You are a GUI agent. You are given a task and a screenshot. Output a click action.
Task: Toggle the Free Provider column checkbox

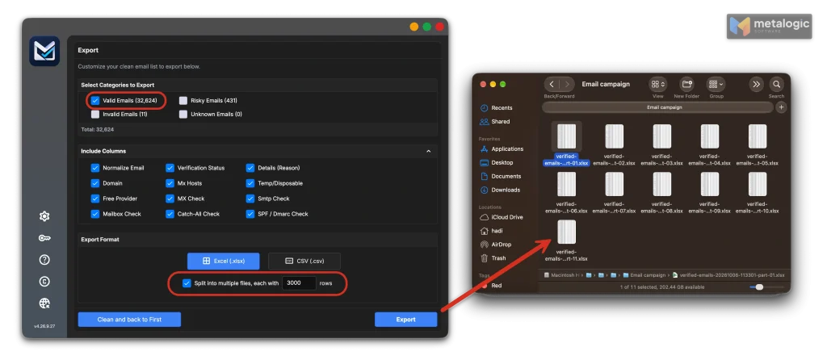(x=95, y=199)
